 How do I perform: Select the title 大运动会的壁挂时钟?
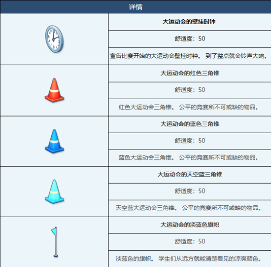click(x=189, y=22)
